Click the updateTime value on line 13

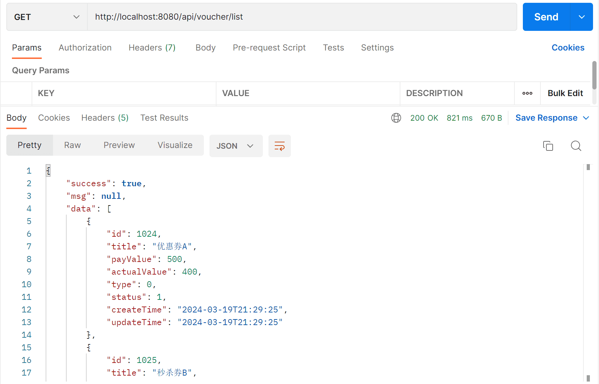coord(230,322)
